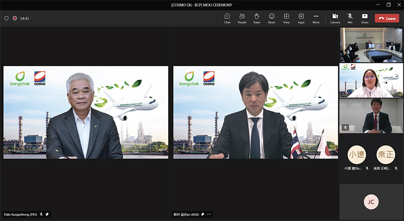Expand the More actions menu

point(316,18)
